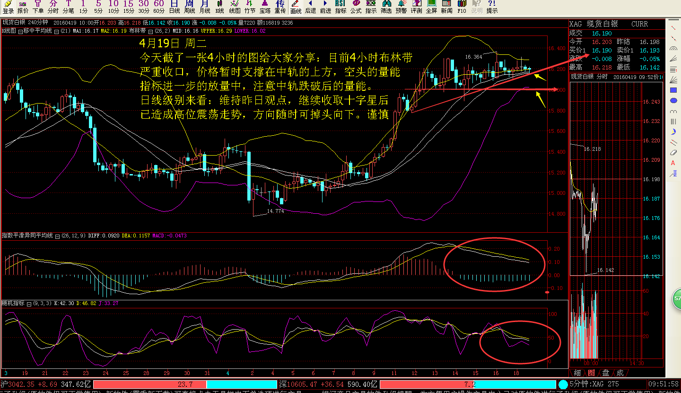This screenshot has height=393, width=681.
Task: Switch to K线 candlestick chart mode
Action: click(x=219, y=7)
